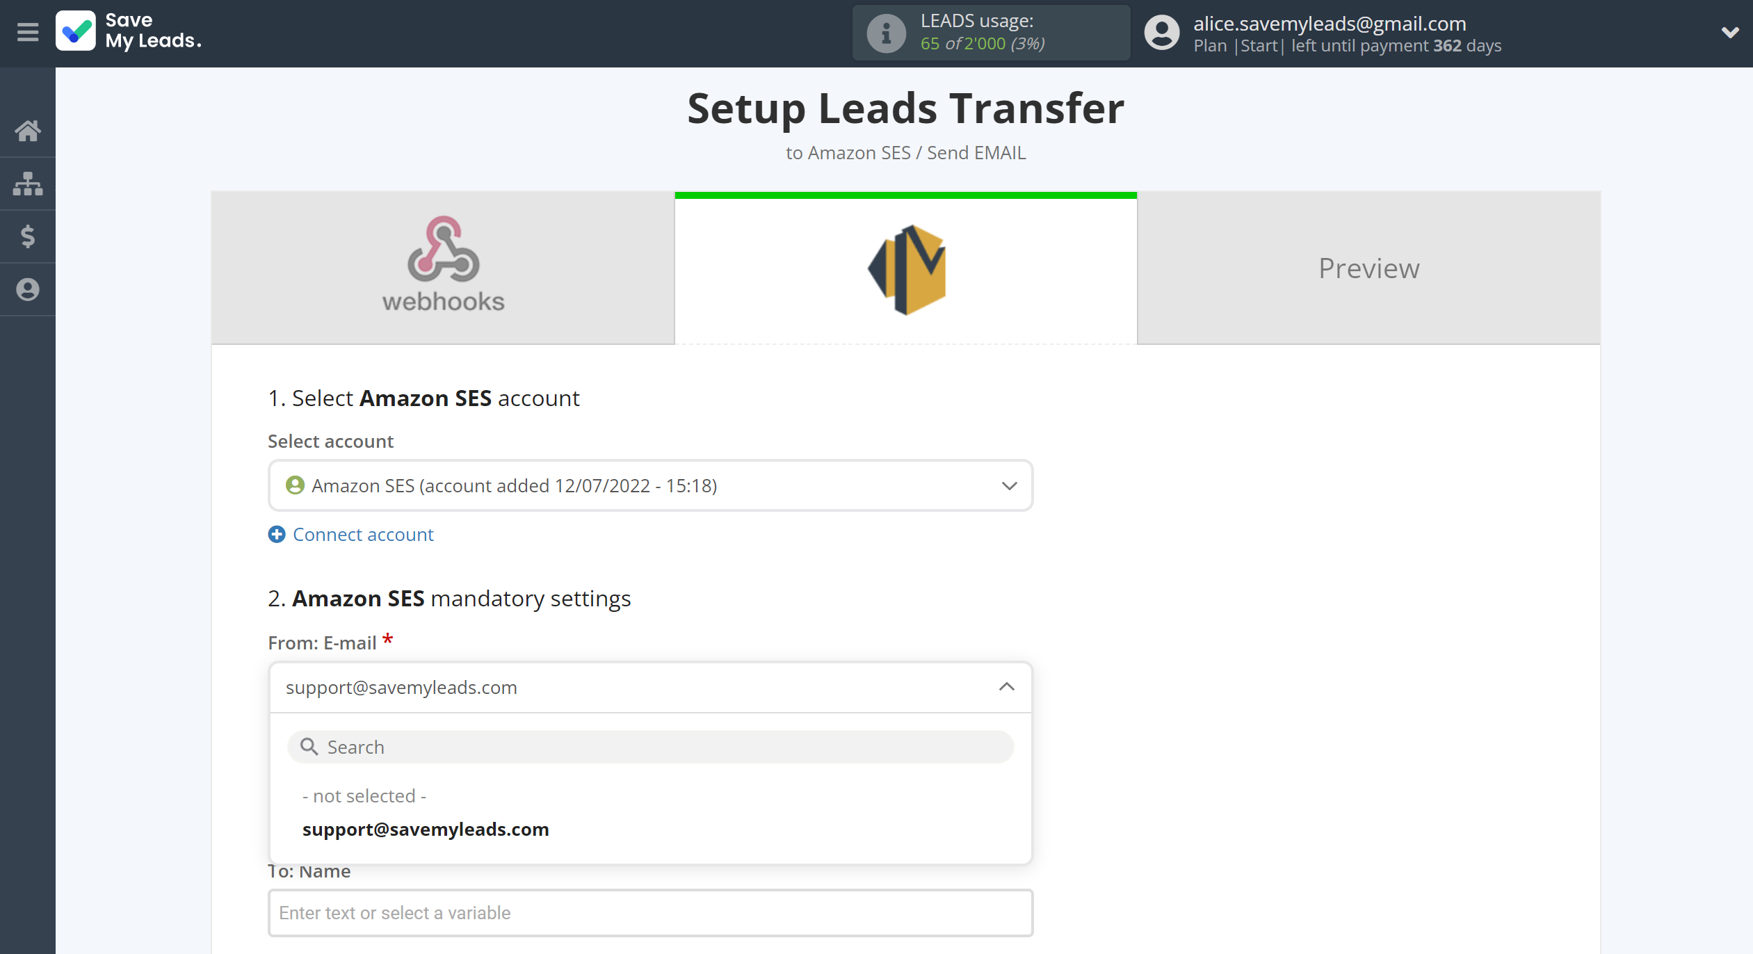Open the Select account dropdown

coord(650,485)
